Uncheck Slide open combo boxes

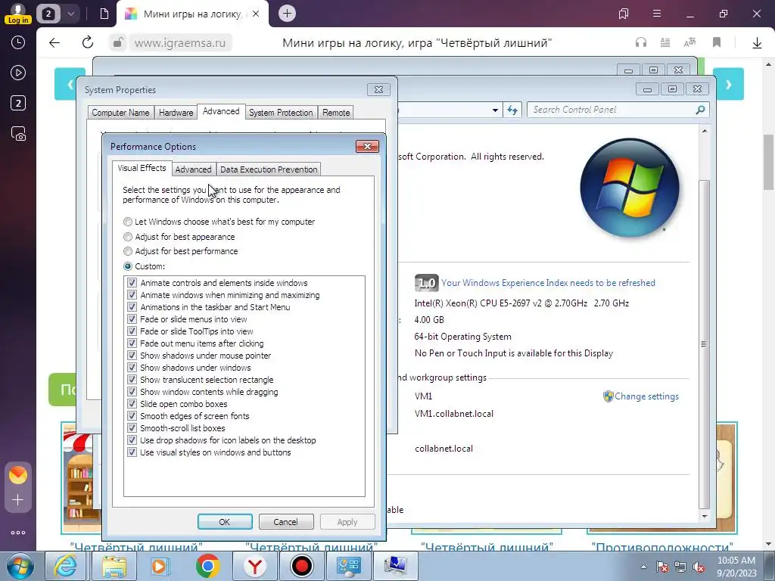[x=132, y=404]
